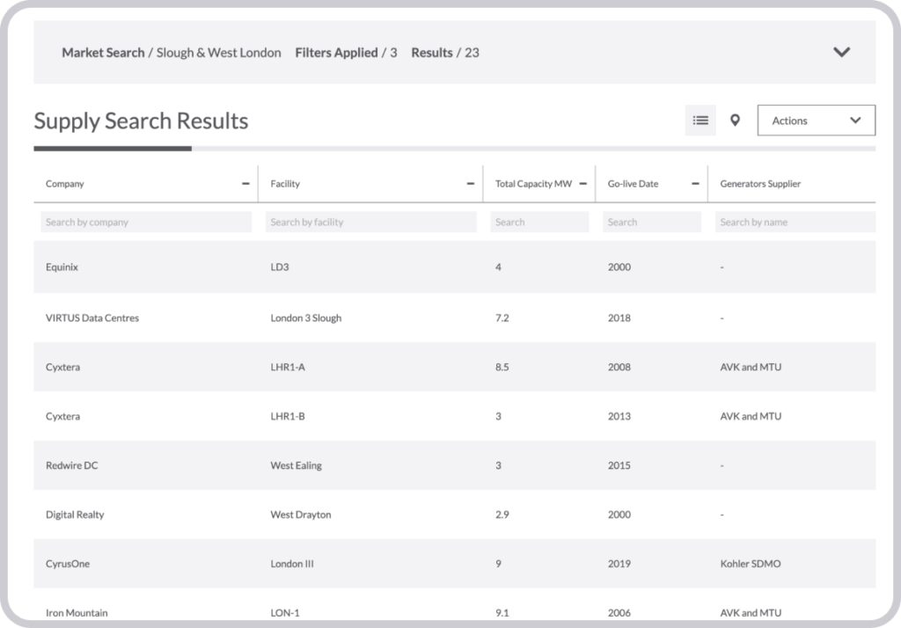Collapse the Market Search summary bar
Viewport: 901px width, 628px height.
pos(842,52)
